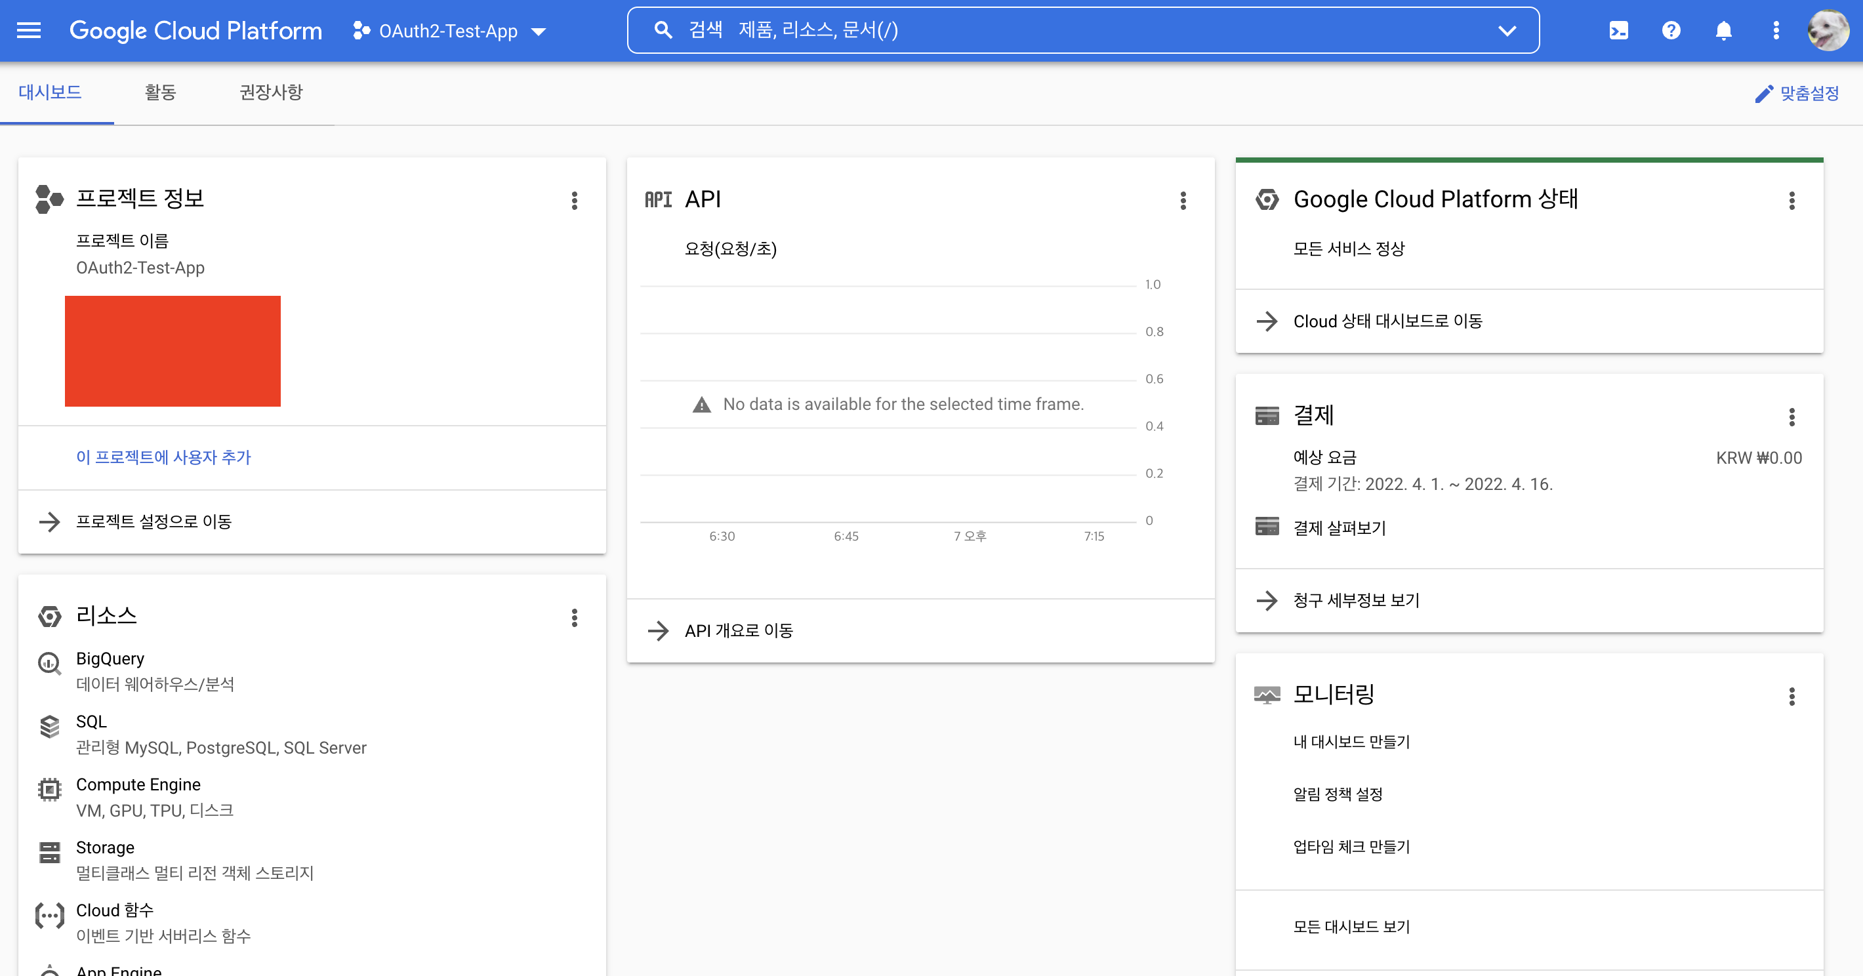Open notifications bell icon
Viewport: 1863px width, 976px height.
click(x=1723, y=30)
